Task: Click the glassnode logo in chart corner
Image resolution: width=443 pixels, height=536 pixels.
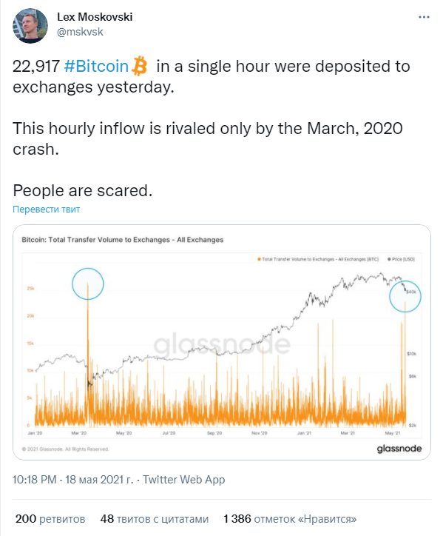Action: 399,449
